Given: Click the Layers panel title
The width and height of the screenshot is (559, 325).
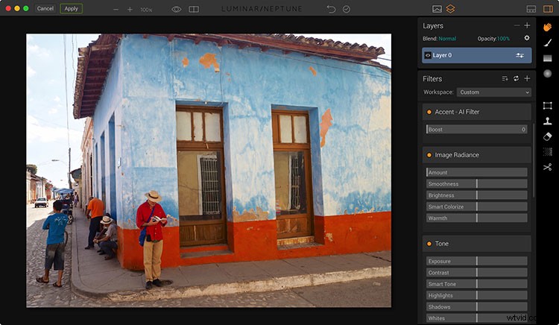Looking at the screenshot, I should [433, 25].
